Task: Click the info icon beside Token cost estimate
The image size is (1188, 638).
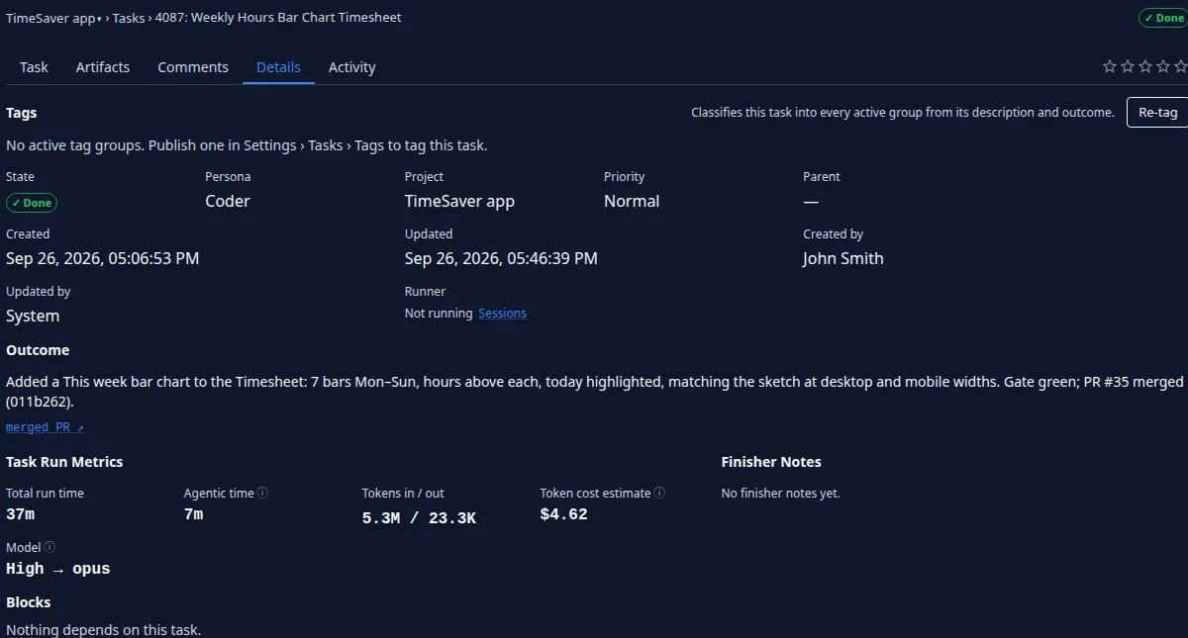Action: [660, 493]
